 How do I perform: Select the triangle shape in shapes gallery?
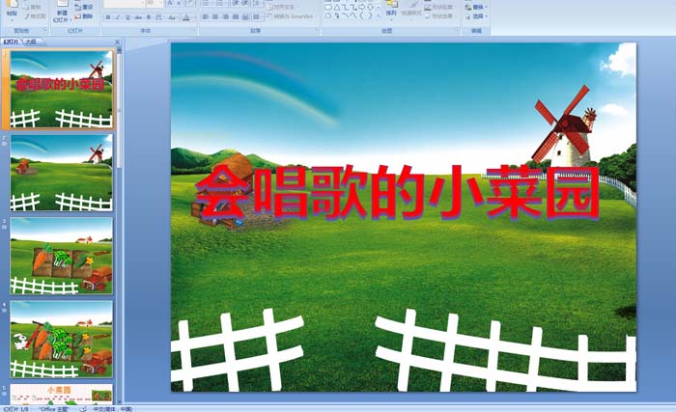tap(337, 8)
